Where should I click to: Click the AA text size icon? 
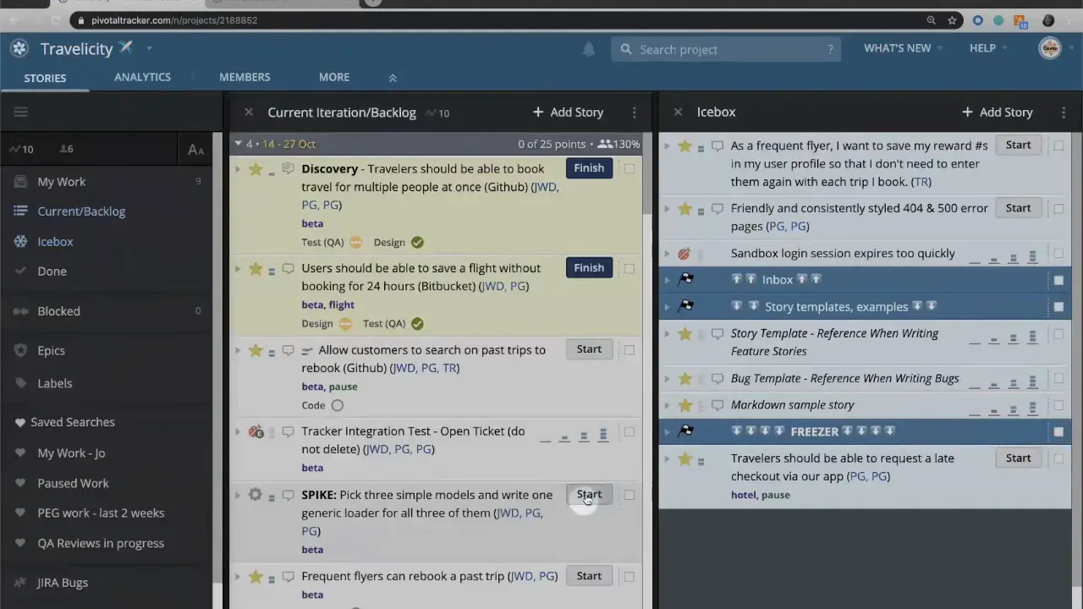click(x=195, y=150)
